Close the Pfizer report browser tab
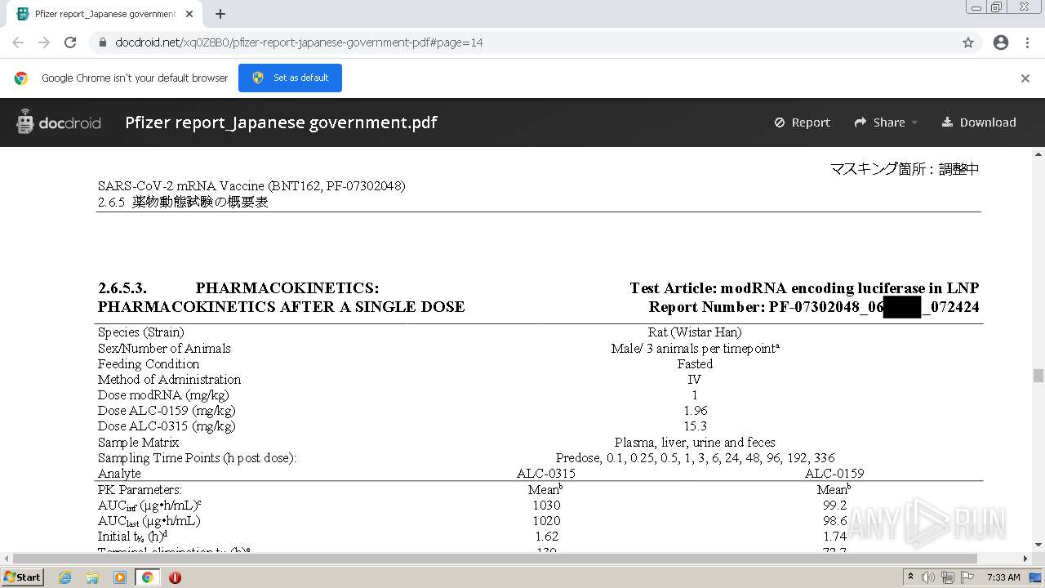This screenshot has height=588, width=1045. click(x=189, y=14)
